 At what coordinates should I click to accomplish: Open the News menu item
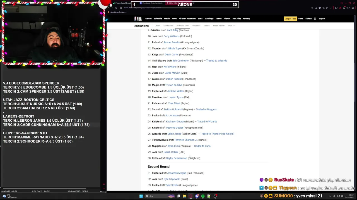[x=174, y=19]
